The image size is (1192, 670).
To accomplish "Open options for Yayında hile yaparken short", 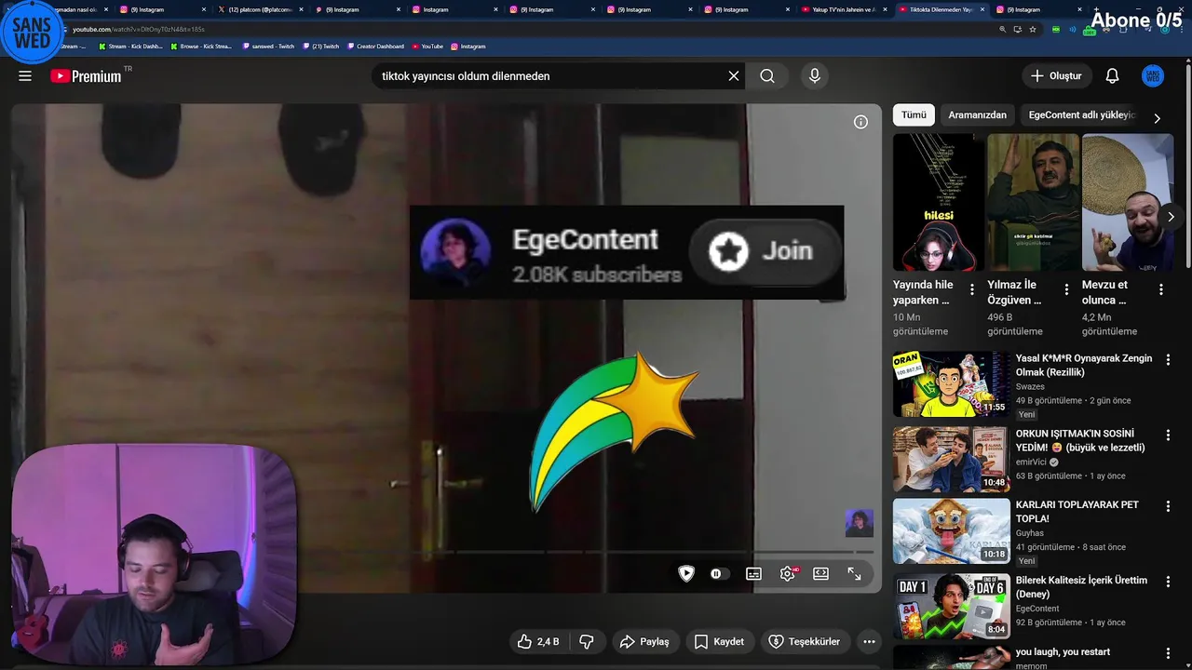I will pos(972,289).
